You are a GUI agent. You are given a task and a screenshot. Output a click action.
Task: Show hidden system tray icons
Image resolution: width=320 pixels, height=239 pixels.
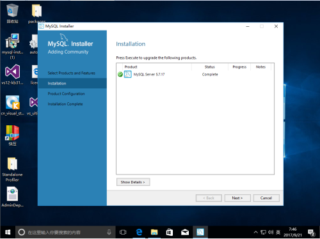(x=255, y=232)
